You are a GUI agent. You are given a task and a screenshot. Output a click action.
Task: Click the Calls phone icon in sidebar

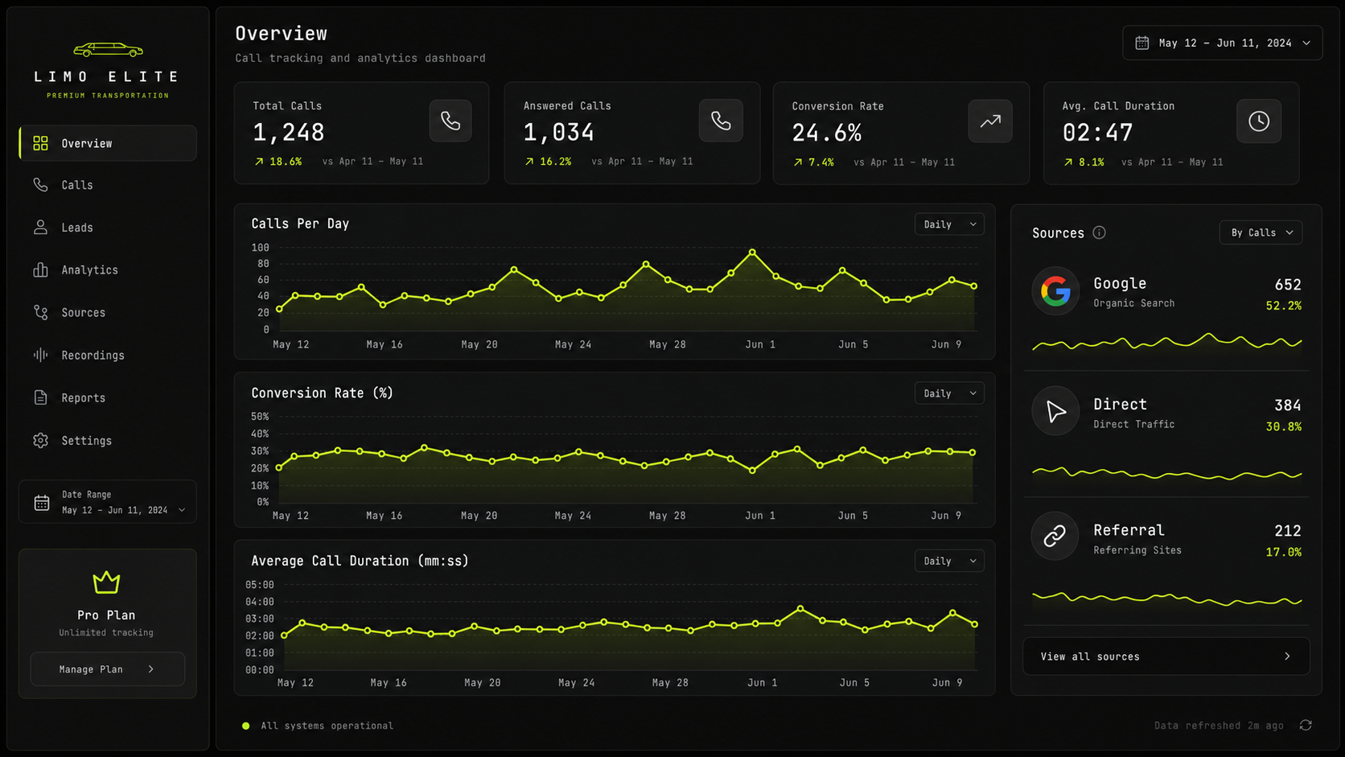[40, 185]
